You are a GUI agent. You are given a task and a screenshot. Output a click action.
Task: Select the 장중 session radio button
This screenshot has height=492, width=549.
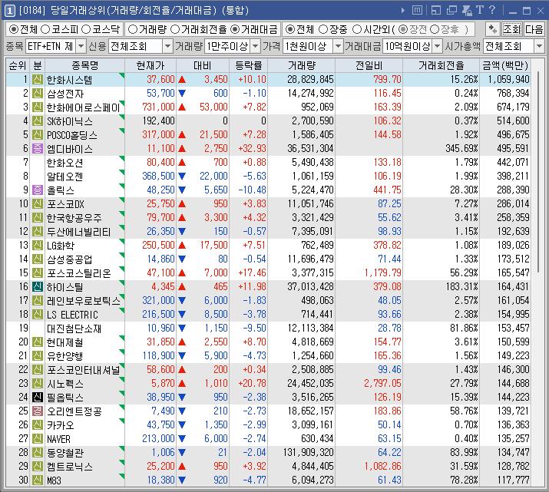pyautogui.click(x=323, y=29)
